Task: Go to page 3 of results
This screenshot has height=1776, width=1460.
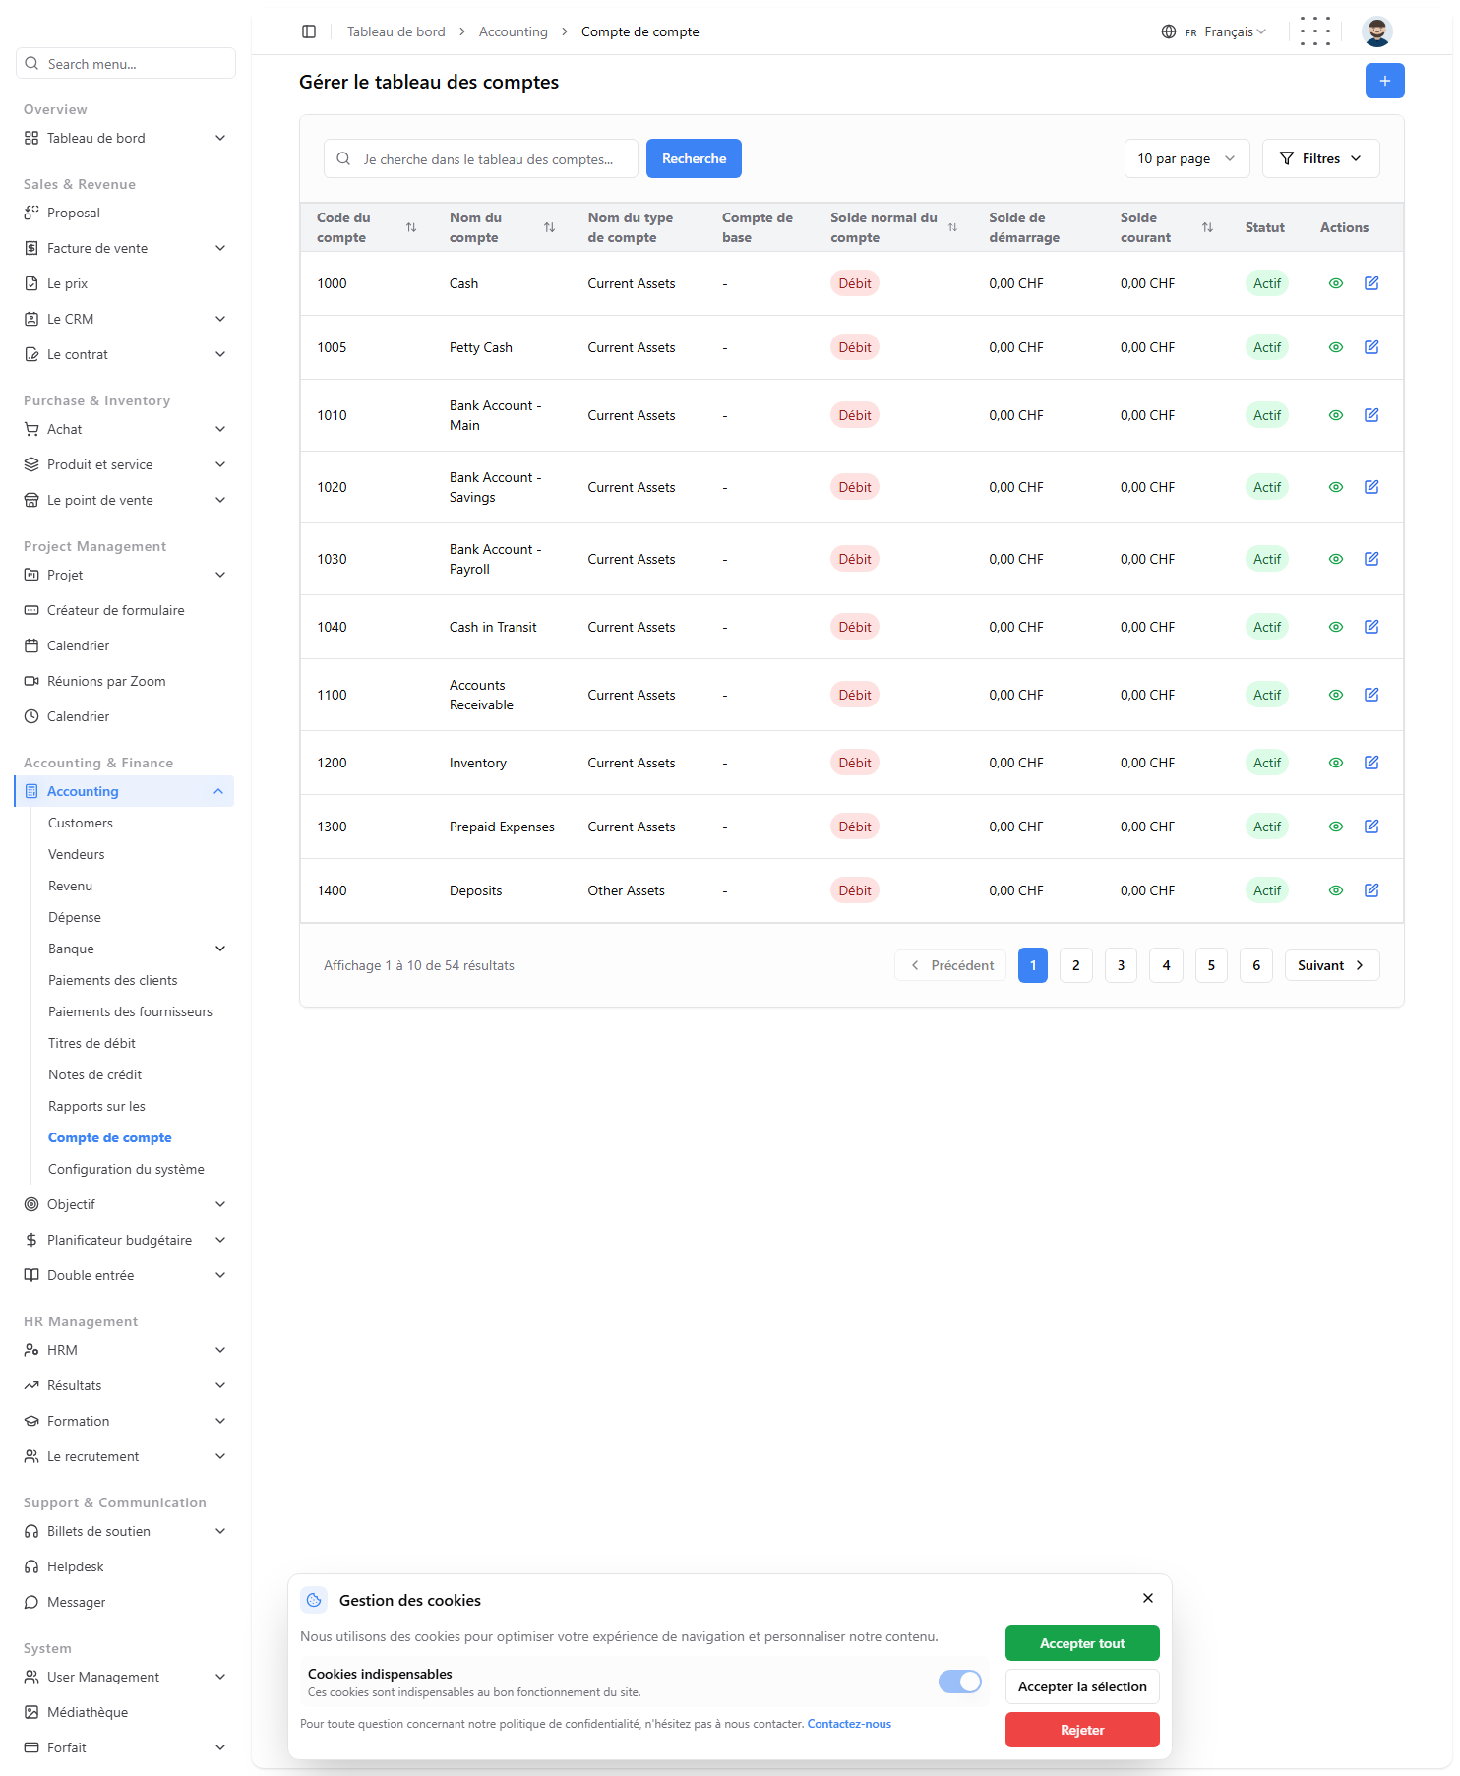Action: (1121, 965)
